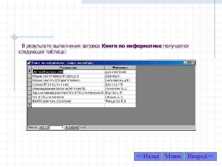
Task: Click surname cell in Word 7.0 для Windows row
Action: pos(120,97)
